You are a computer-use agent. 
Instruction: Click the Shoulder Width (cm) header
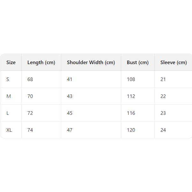pyautogui.click(x=91, y=63)
